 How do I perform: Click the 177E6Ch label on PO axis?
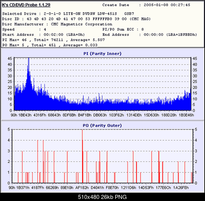tap(163, 188)
